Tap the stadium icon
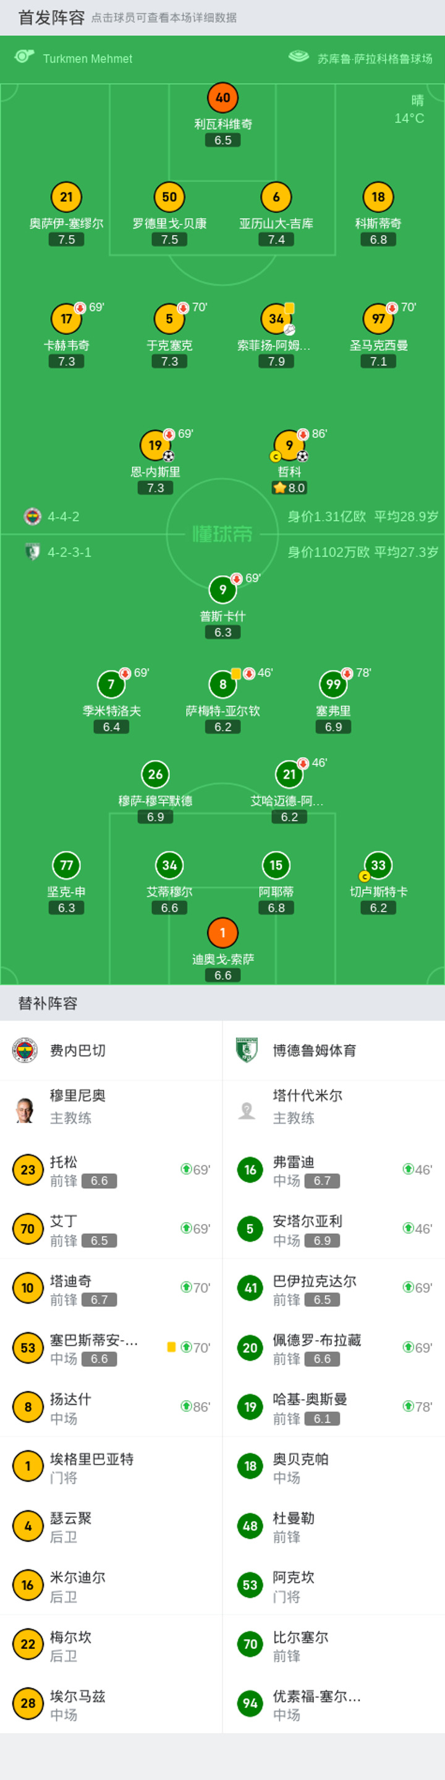The width and height of the screenshot is (445, 1780). pos(299,58)
